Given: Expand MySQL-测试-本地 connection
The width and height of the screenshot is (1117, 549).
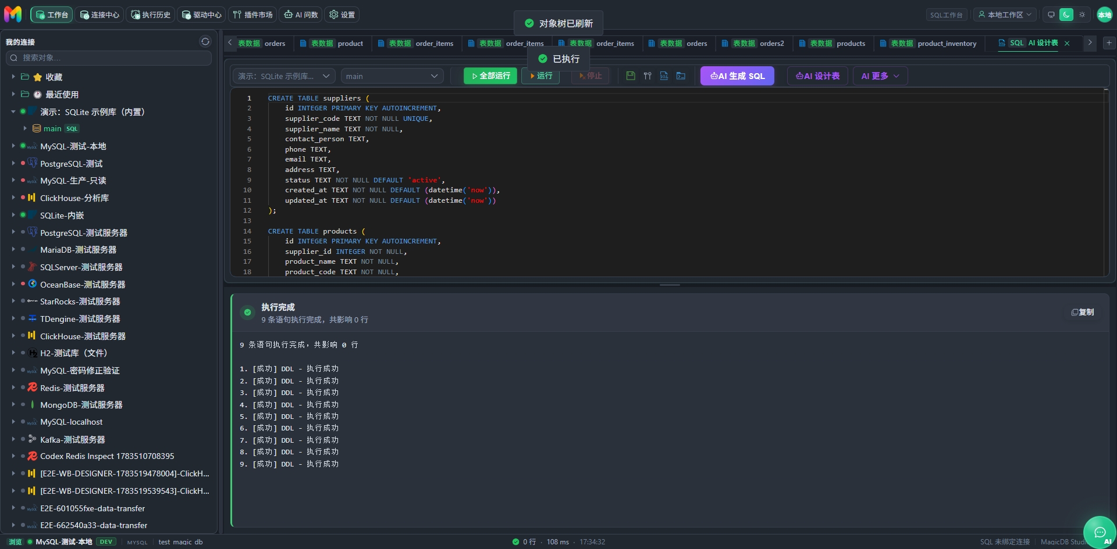Looking at the screenshot, I should (13, 146).
